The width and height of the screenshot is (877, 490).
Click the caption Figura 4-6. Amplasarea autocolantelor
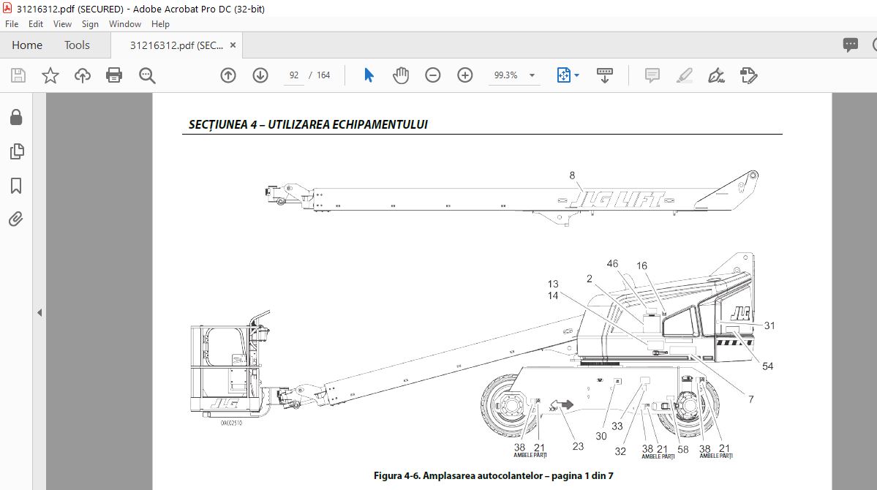[x=457, y=475]
